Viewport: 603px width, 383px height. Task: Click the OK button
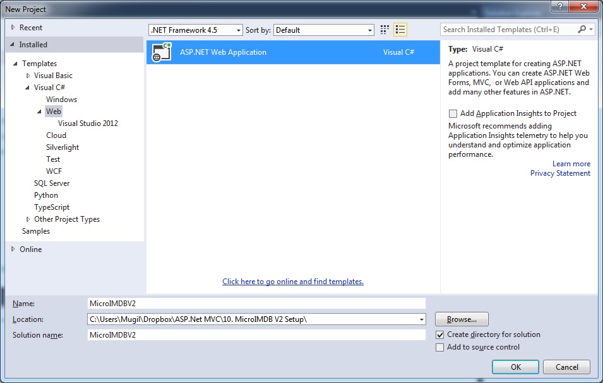(x=515, y=367)
